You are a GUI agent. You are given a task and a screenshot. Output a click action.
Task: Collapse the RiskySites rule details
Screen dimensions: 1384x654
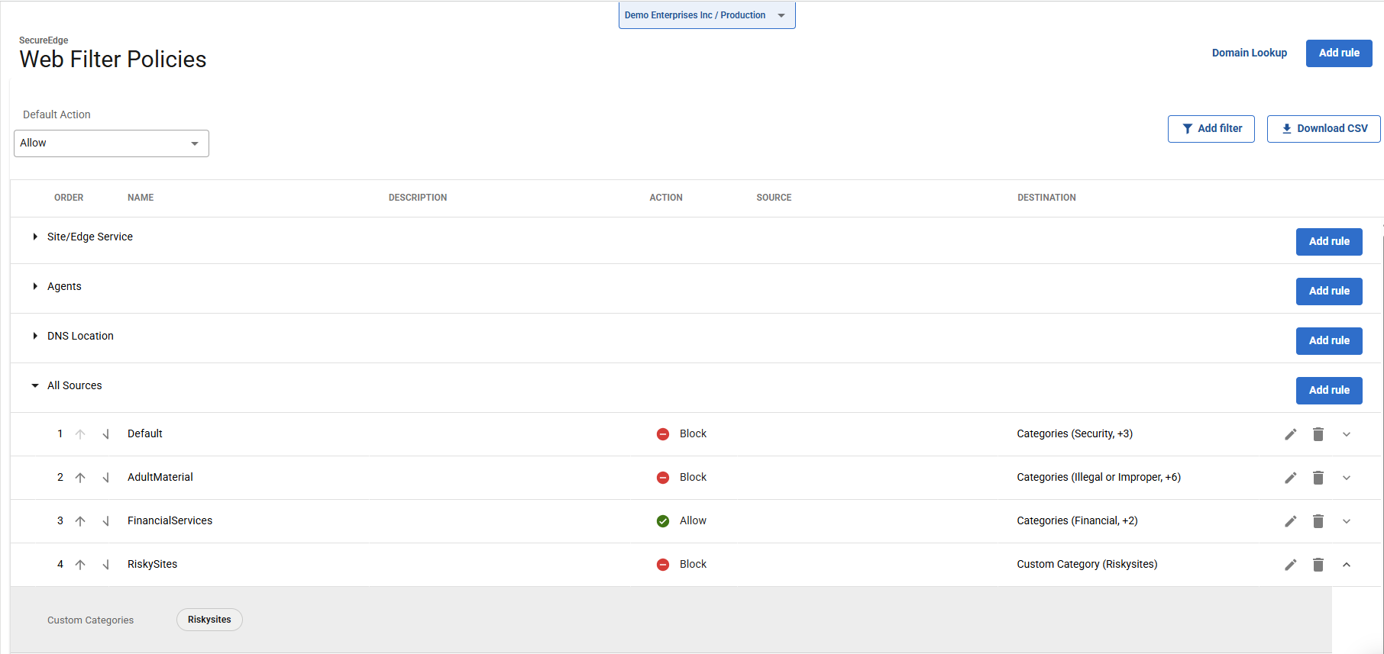(1346, 565)
